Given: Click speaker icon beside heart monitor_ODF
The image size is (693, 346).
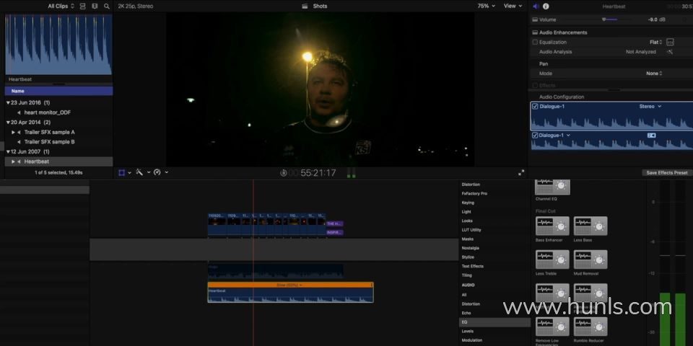Looking at the screenshot, I should pos(19,112).
